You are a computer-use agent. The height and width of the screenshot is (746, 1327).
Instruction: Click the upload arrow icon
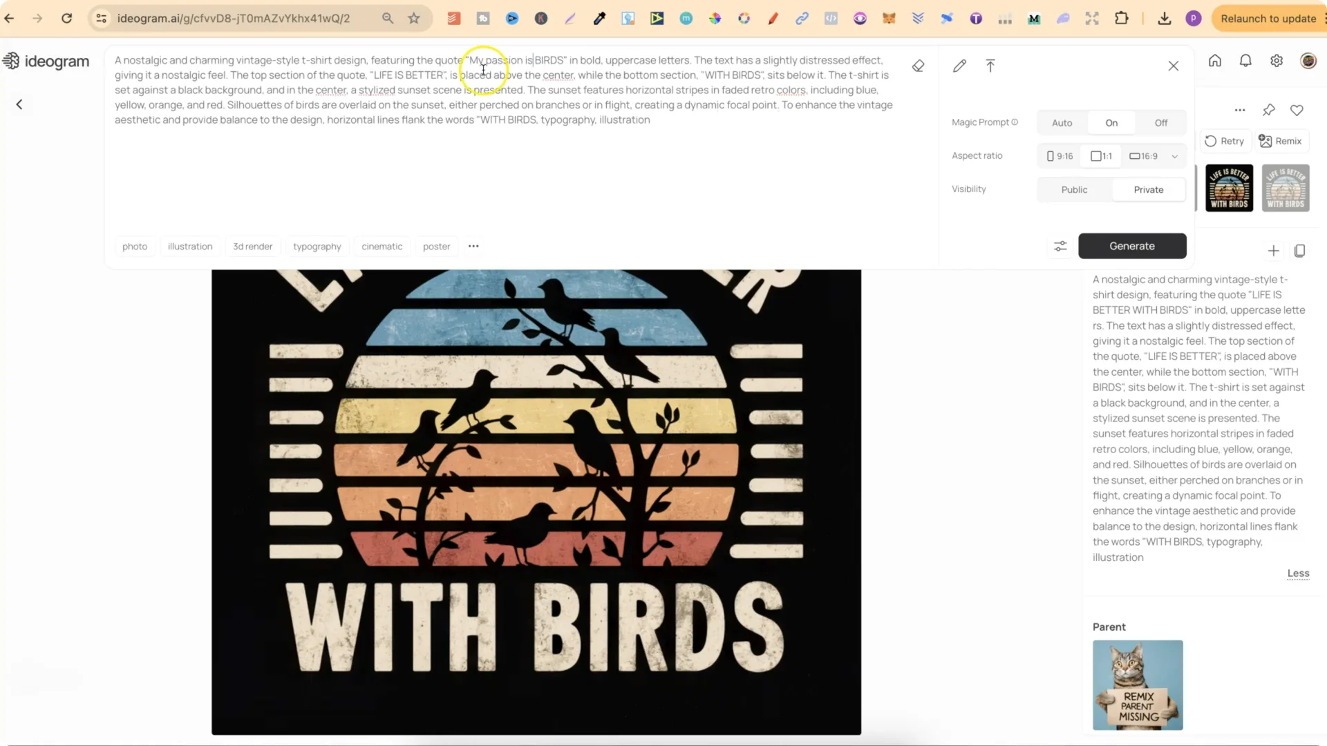(x=990, y=66)
